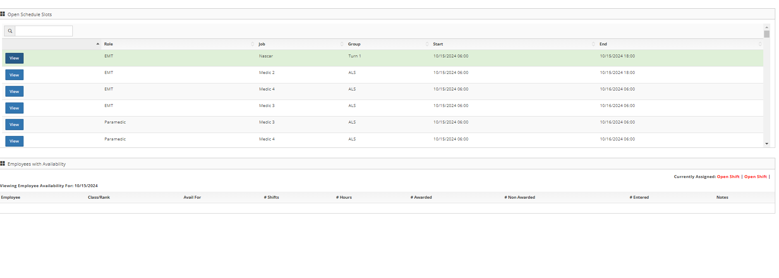Click the scroll up arrow in slots list

click(x=767, y=27)
